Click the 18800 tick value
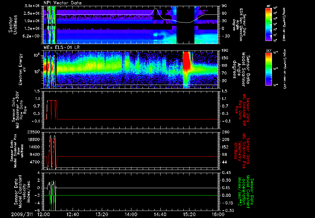The image size is (315, 218). 34,139
